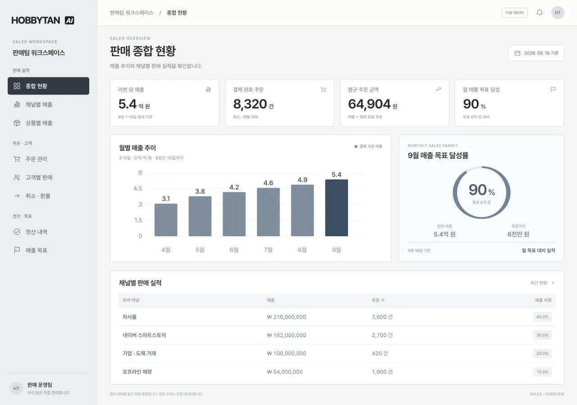Image resolution: width=577 pixels, height=405 pixels.
Task: Click the 90% circular progress ring
Action: pyautogui.click(x=481, y=193)
